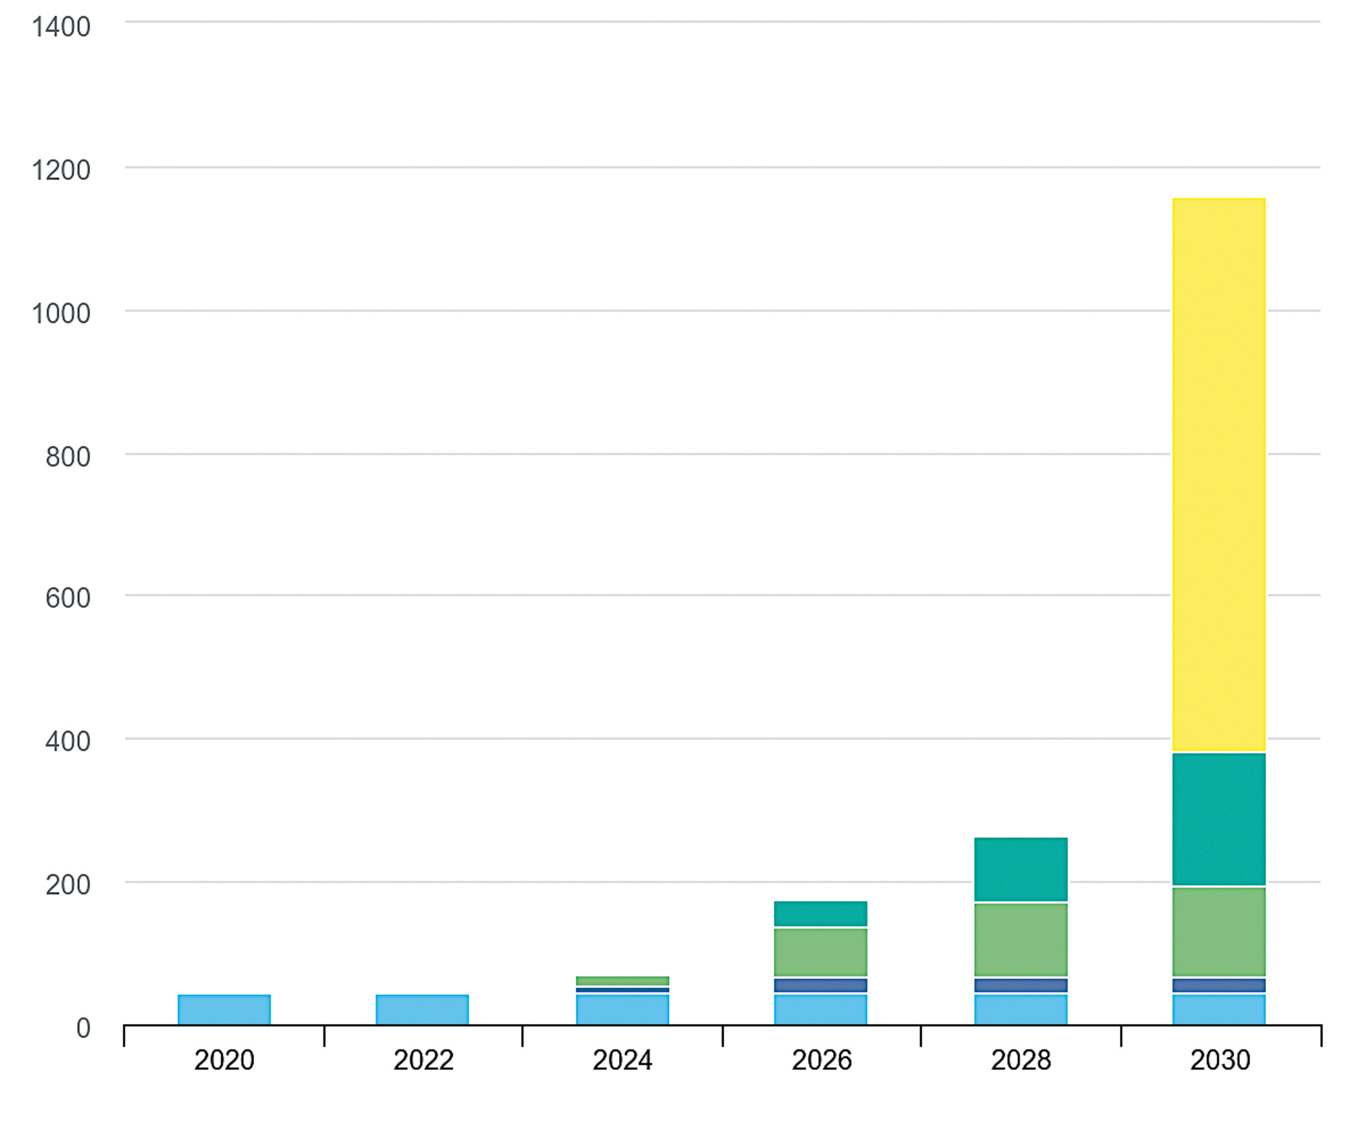
Task: Select the teal segment of the 2028 bar
Action: 1020,869
